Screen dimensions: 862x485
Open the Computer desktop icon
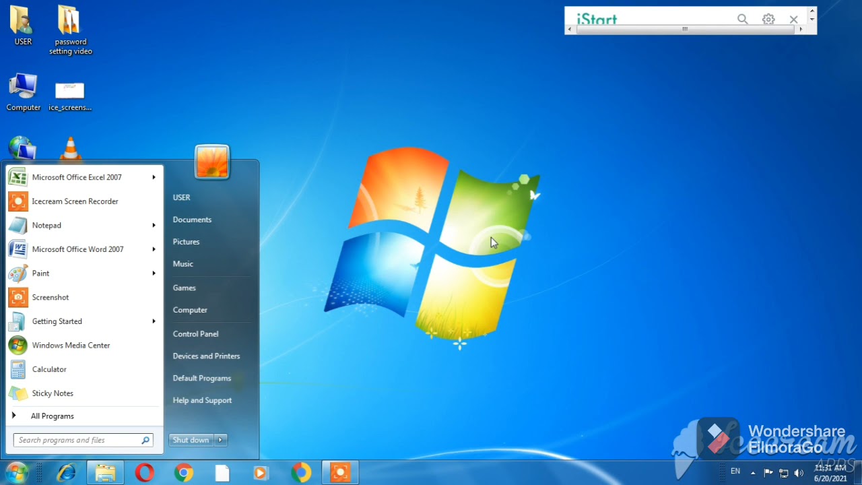pos(23,92)
